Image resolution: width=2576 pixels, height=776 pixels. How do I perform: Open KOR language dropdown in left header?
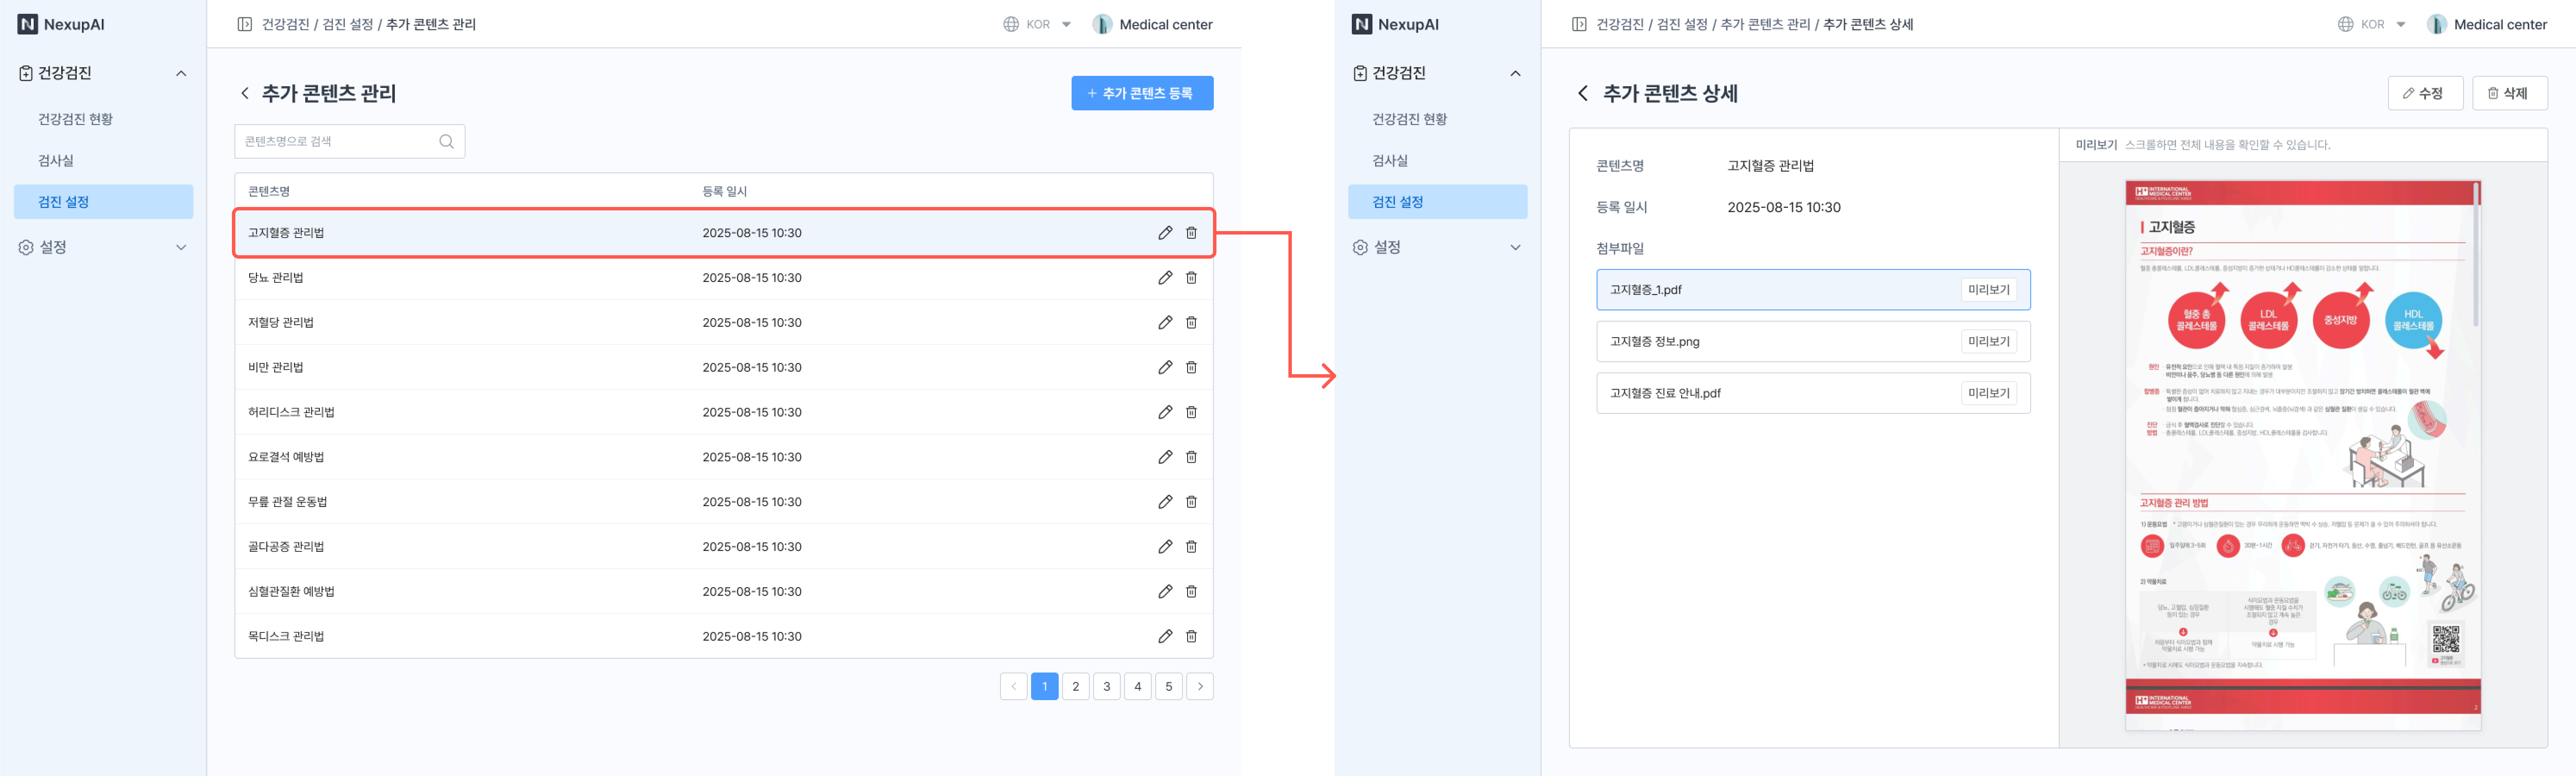(x=1038, y=24)
